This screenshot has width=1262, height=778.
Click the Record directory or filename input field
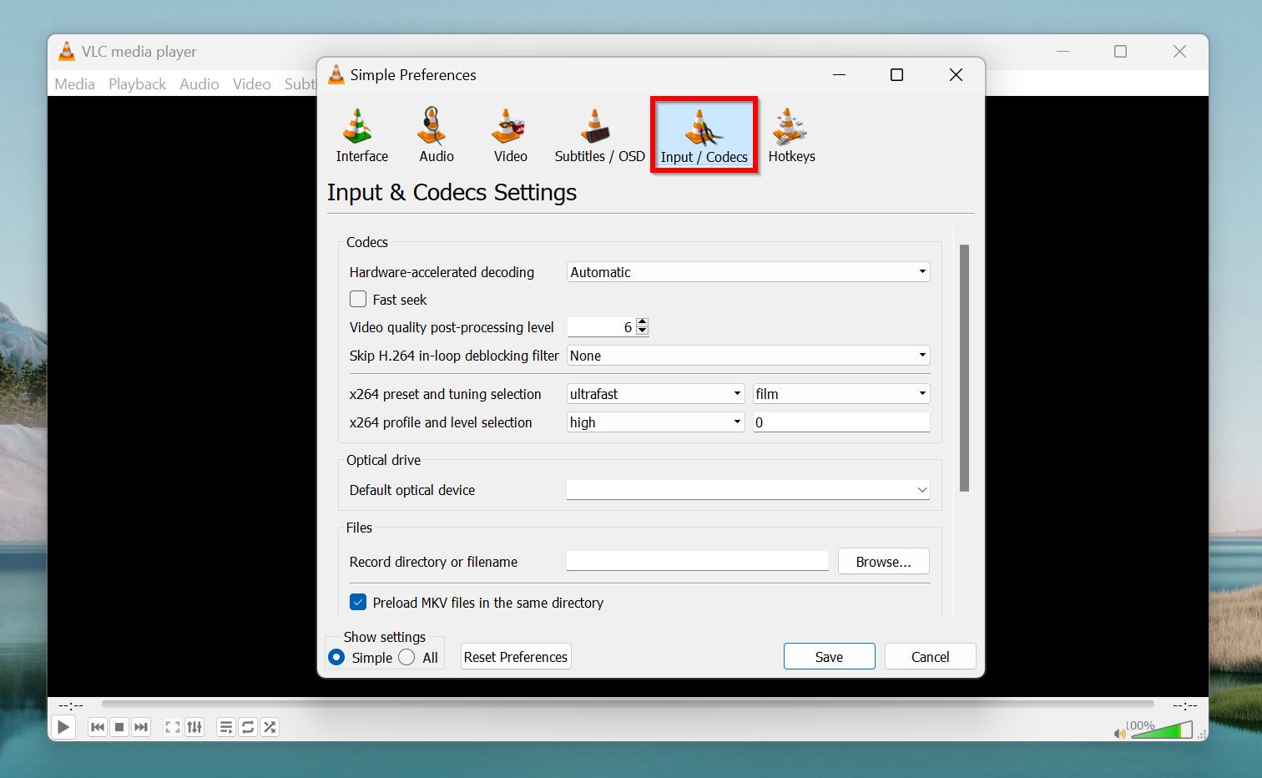point(696,560)
